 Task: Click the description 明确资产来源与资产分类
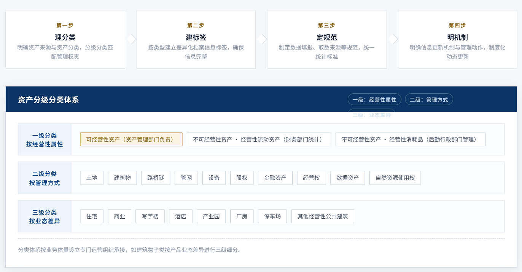65,52
